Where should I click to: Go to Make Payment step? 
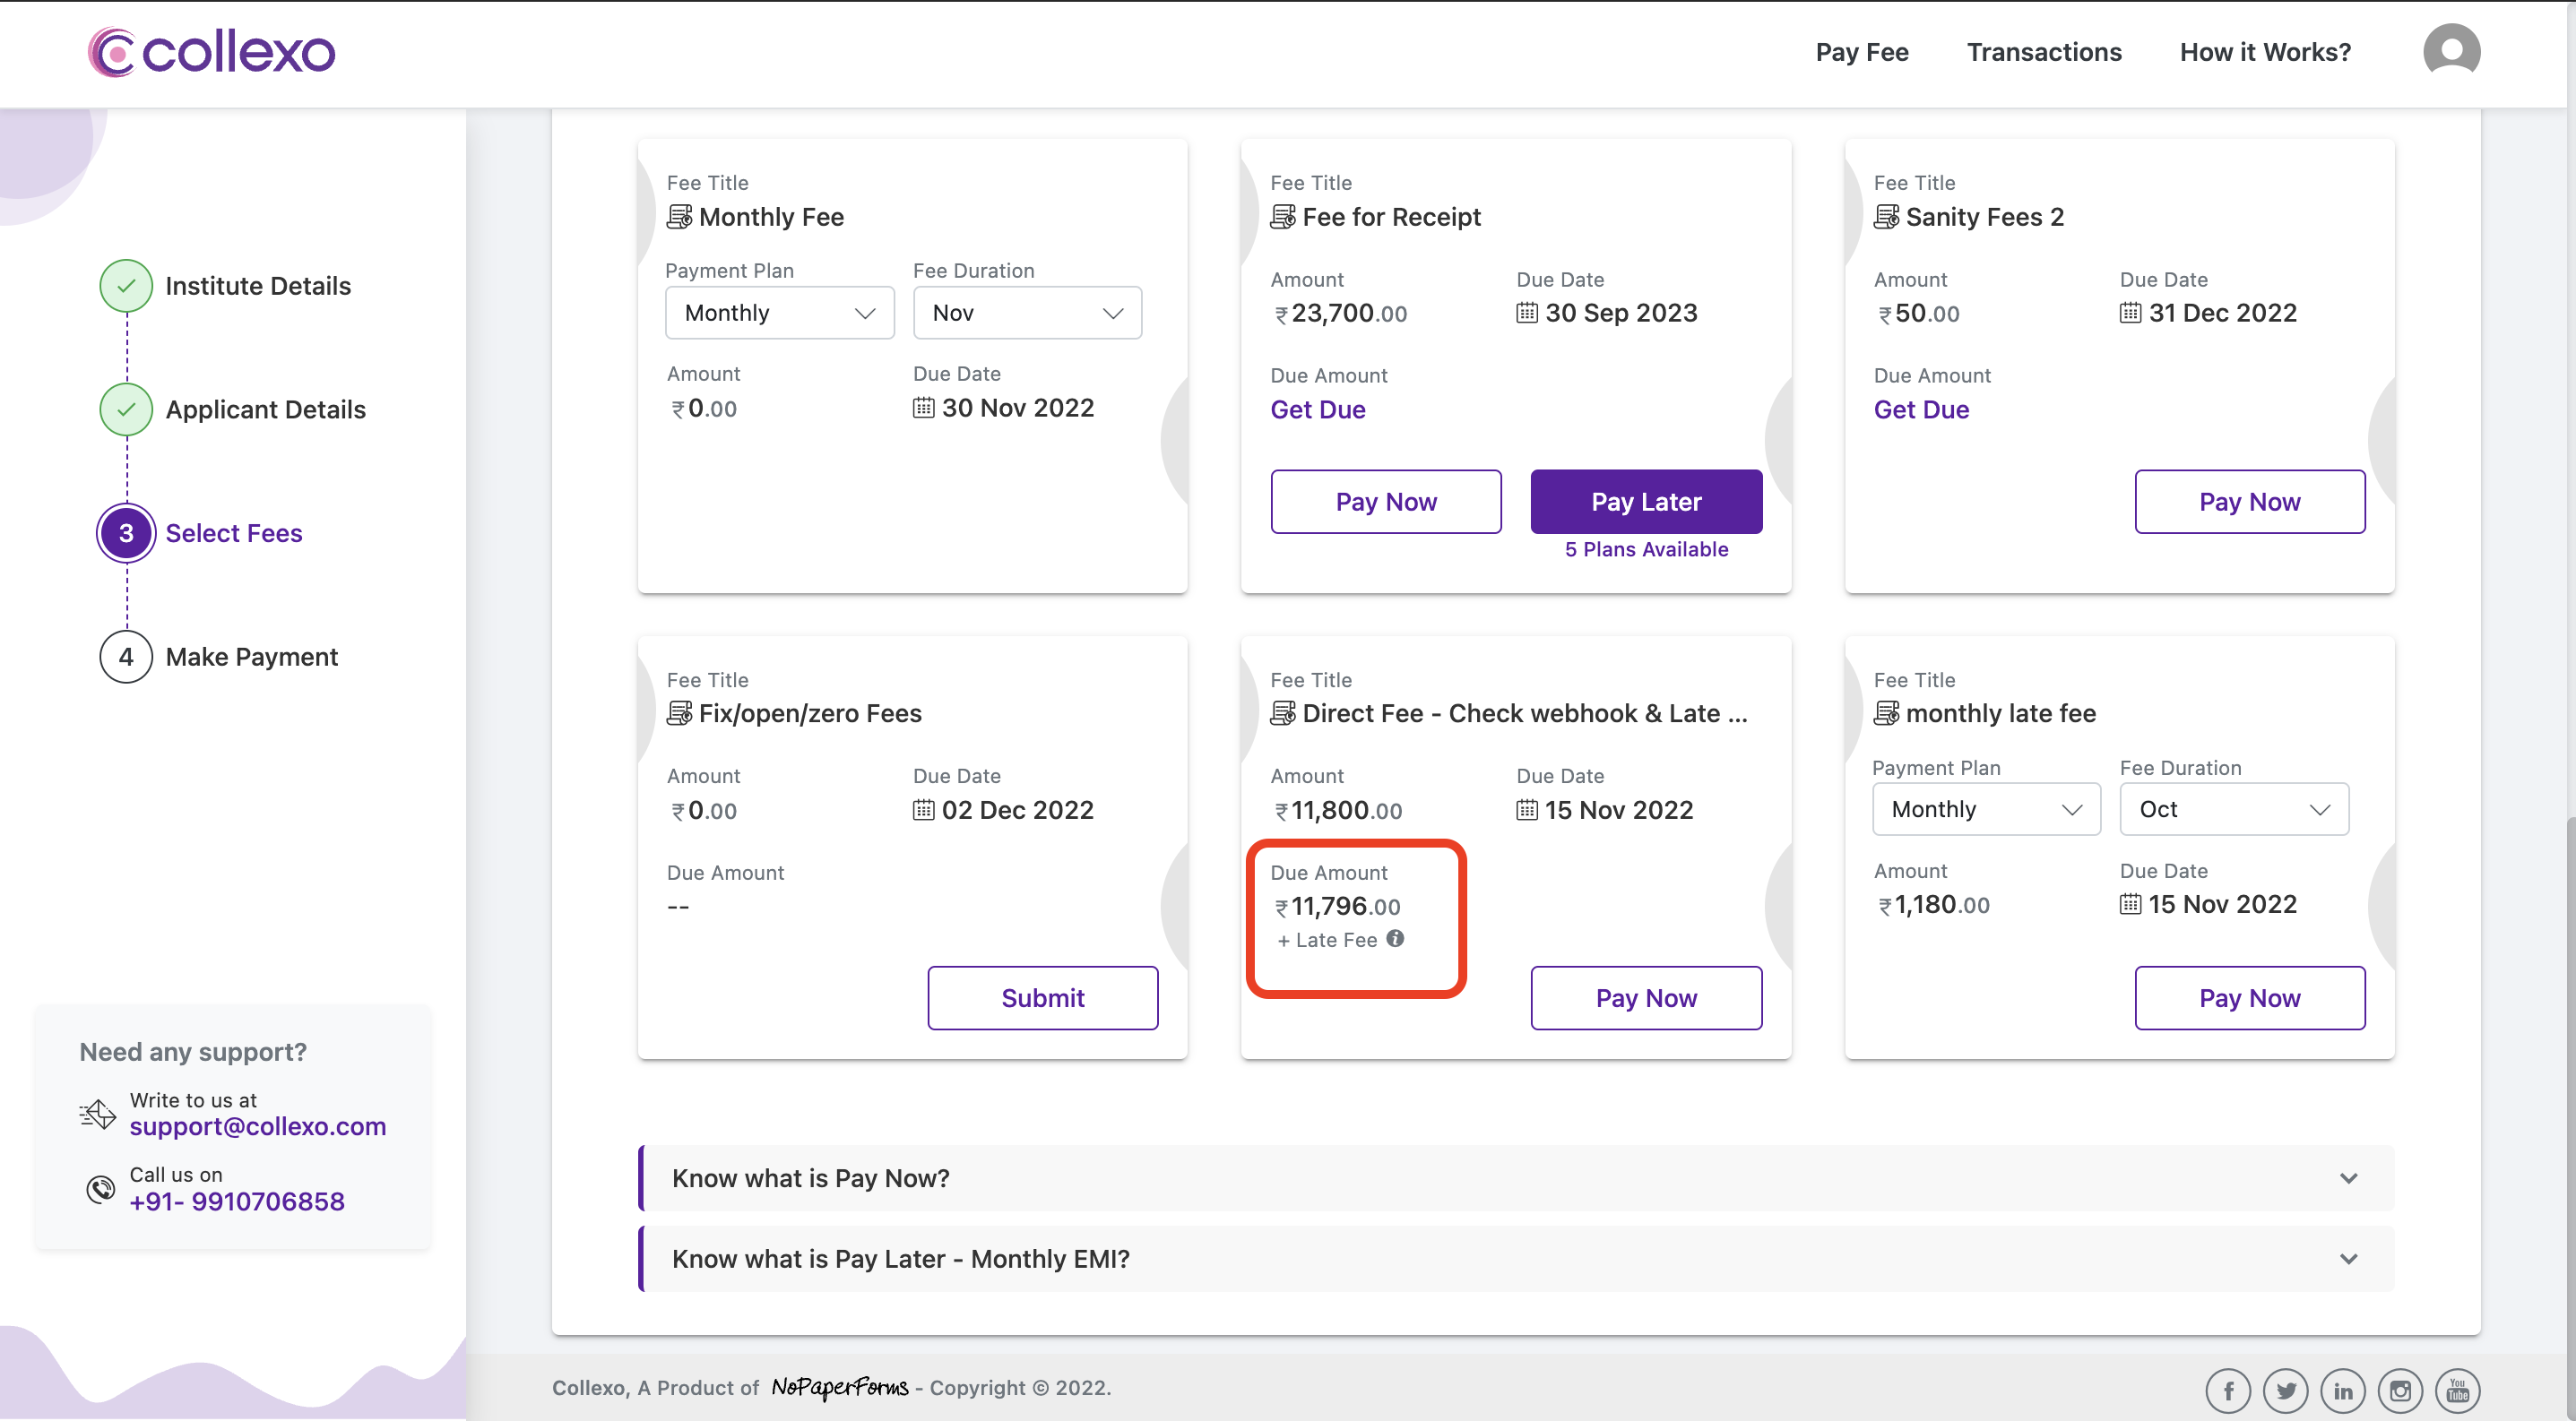(x=252, y=658)
